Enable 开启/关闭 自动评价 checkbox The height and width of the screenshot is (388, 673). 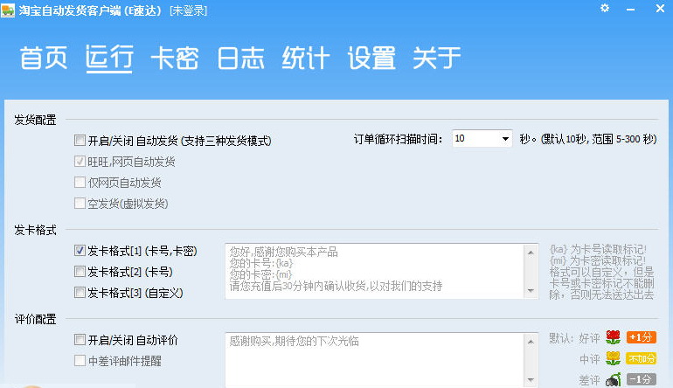pyautogui.click(x=80, y=340)
